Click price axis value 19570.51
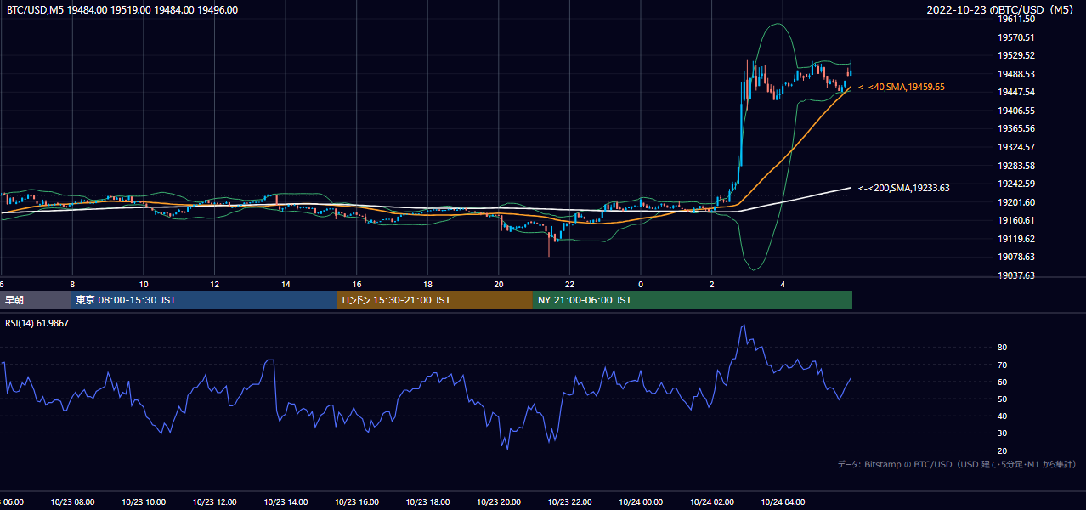 click(1016, 37)
